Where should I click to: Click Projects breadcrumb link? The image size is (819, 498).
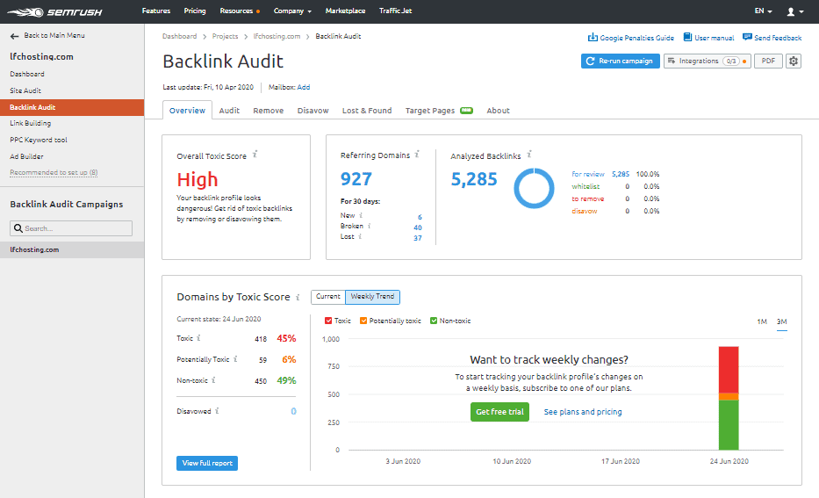point(225,36)
